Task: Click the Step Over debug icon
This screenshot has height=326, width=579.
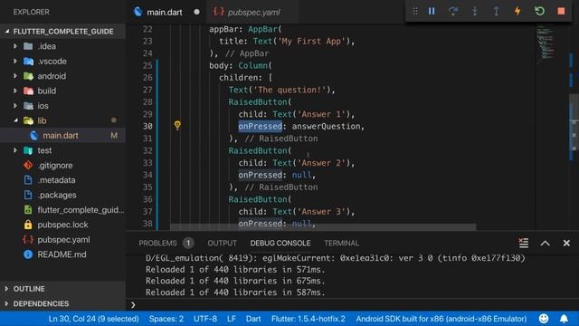Action: coord(452,12)
